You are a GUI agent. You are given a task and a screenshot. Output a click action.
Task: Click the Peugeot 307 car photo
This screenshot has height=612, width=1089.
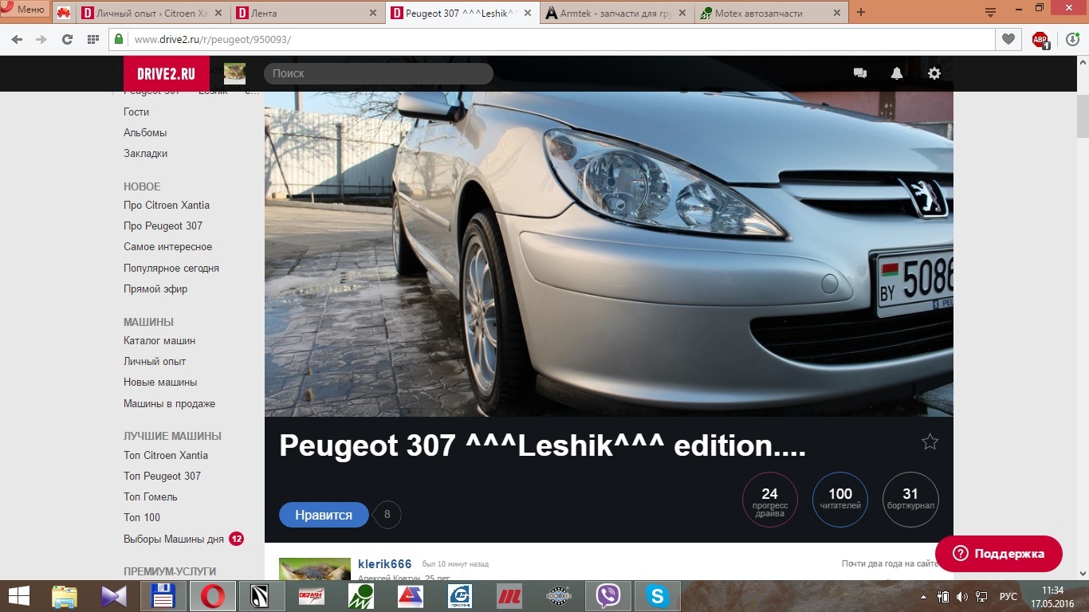pos(608,253)
